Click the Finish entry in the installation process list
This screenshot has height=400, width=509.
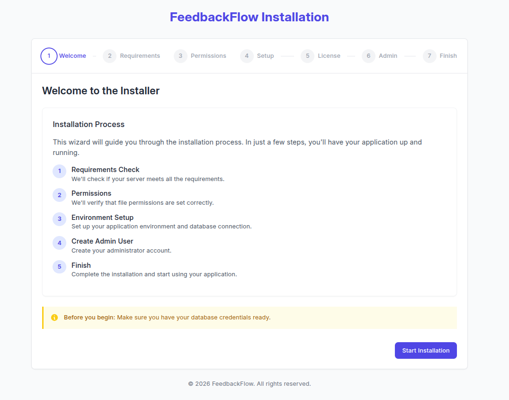click(x=81, y=265)
